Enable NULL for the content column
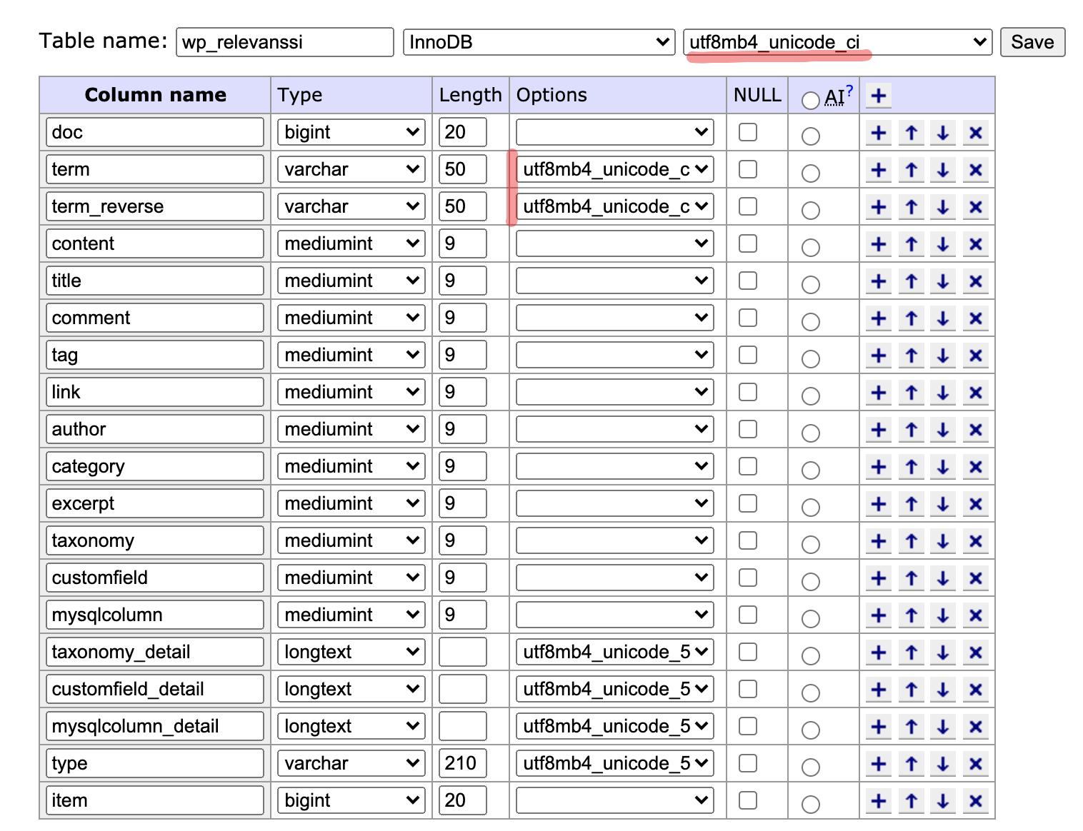1083x831 pixels. tap(748, 243)
